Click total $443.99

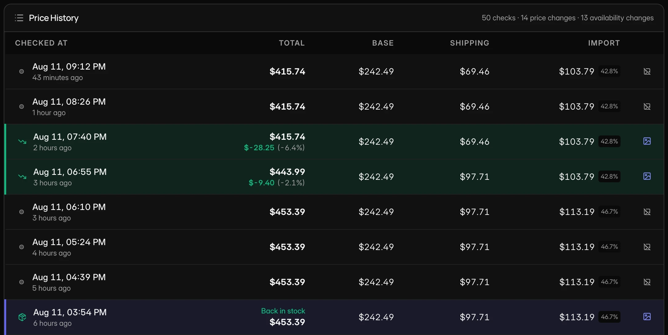click(x=287, y=172)
